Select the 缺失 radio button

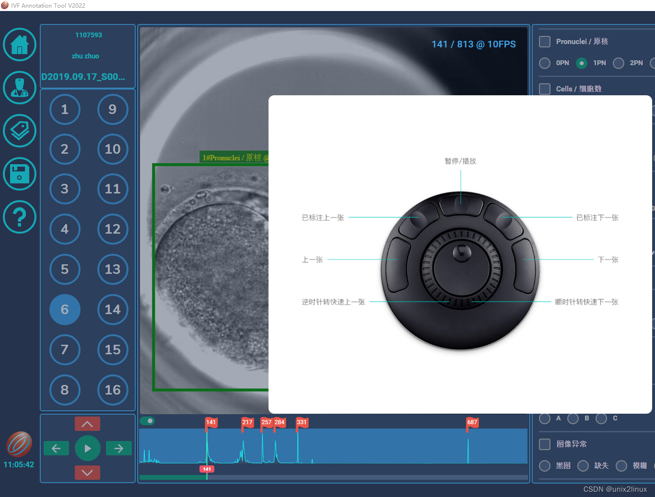tap(583, 466)
